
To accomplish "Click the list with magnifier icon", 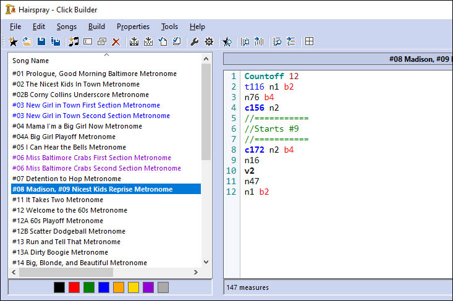I will click(x=277, y=41).
